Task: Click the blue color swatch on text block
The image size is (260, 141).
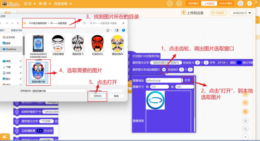Action: coord(239,62)
